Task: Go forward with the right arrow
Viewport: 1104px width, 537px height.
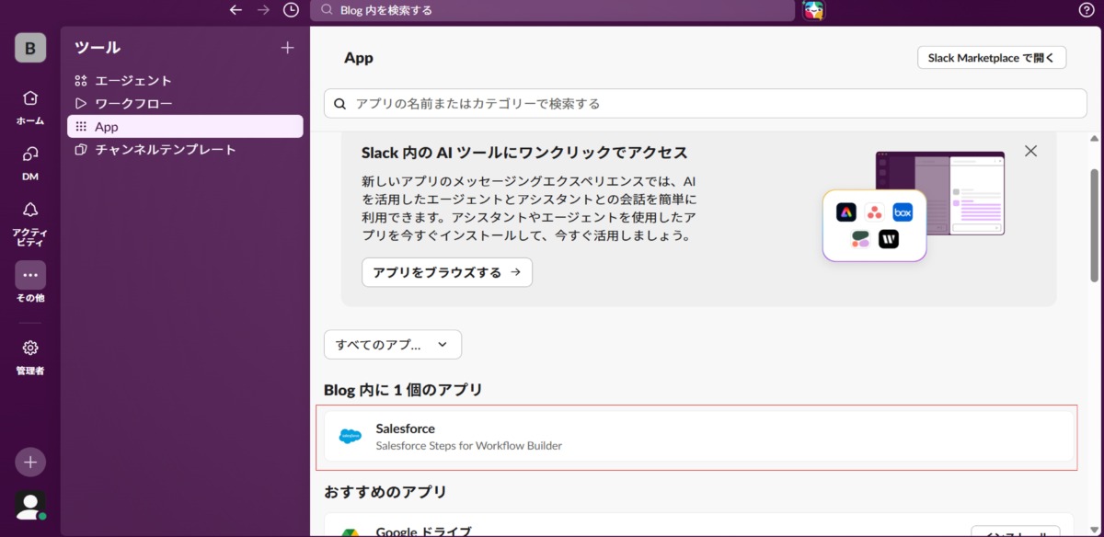Action: point(264,10)
